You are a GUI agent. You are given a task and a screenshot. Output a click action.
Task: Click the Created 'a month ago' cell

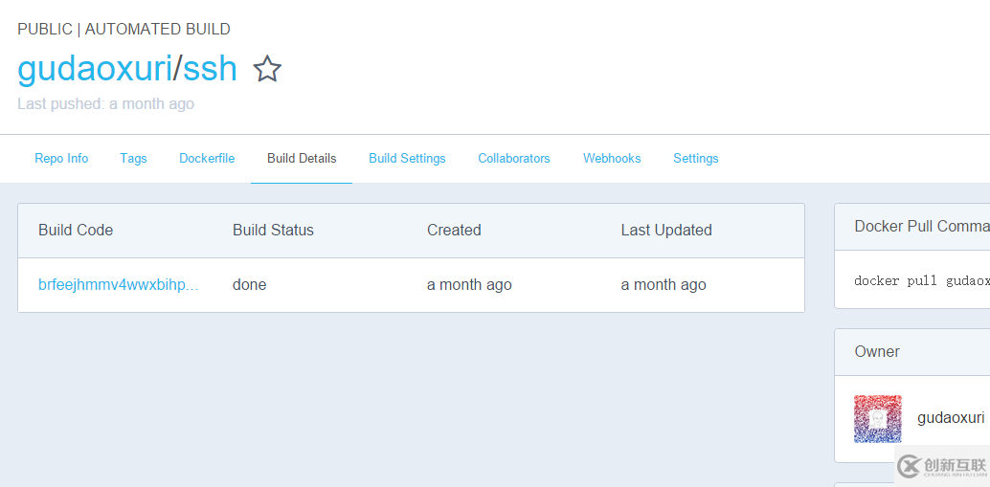click(x=469, y=285)
